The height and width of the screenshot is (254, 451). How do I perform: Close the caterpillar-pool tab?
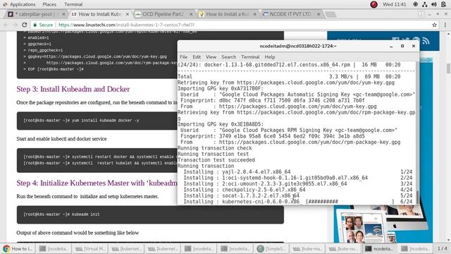click(63, 14)
